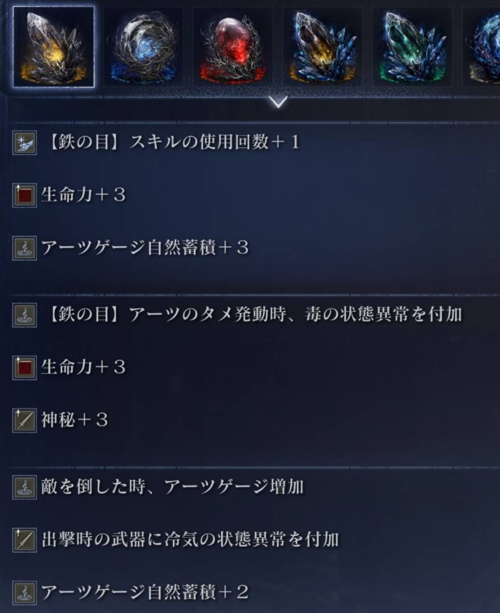Select the yellow-glow dark crystal relic thumbnail

pos(54,47)
